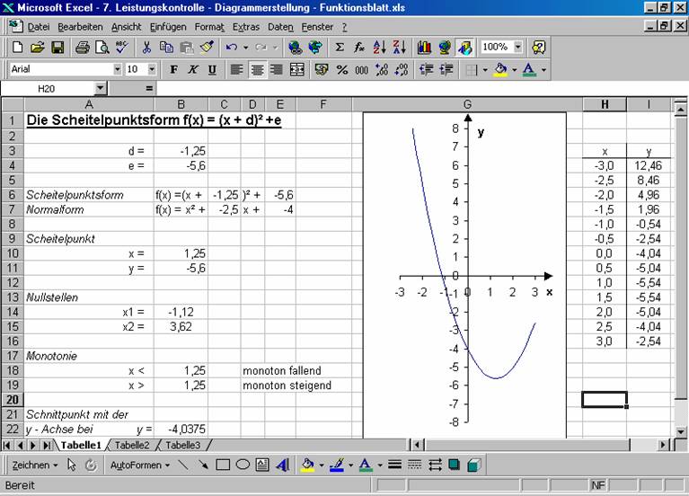Select cell B3 containing -1,25
This screenshot has height=496, width=689.
click(181, 151)
